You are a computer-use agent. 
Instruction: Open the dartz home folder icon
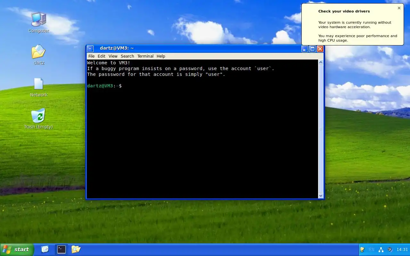click(x=38, y=54)
